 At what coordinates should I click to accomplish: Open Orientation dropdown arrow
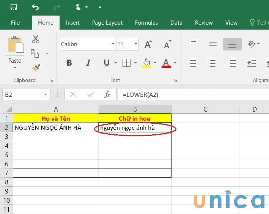point(258,44)
